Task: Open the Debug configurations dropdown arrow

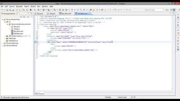Action: click(x=41, y=10)
